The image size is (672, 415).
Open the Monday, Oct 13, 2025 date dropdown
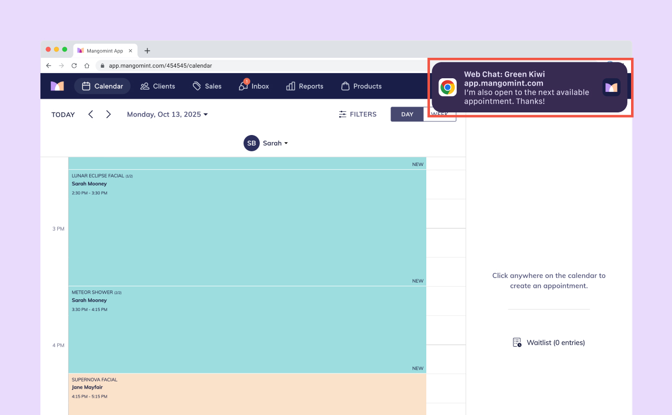point(167,114)
